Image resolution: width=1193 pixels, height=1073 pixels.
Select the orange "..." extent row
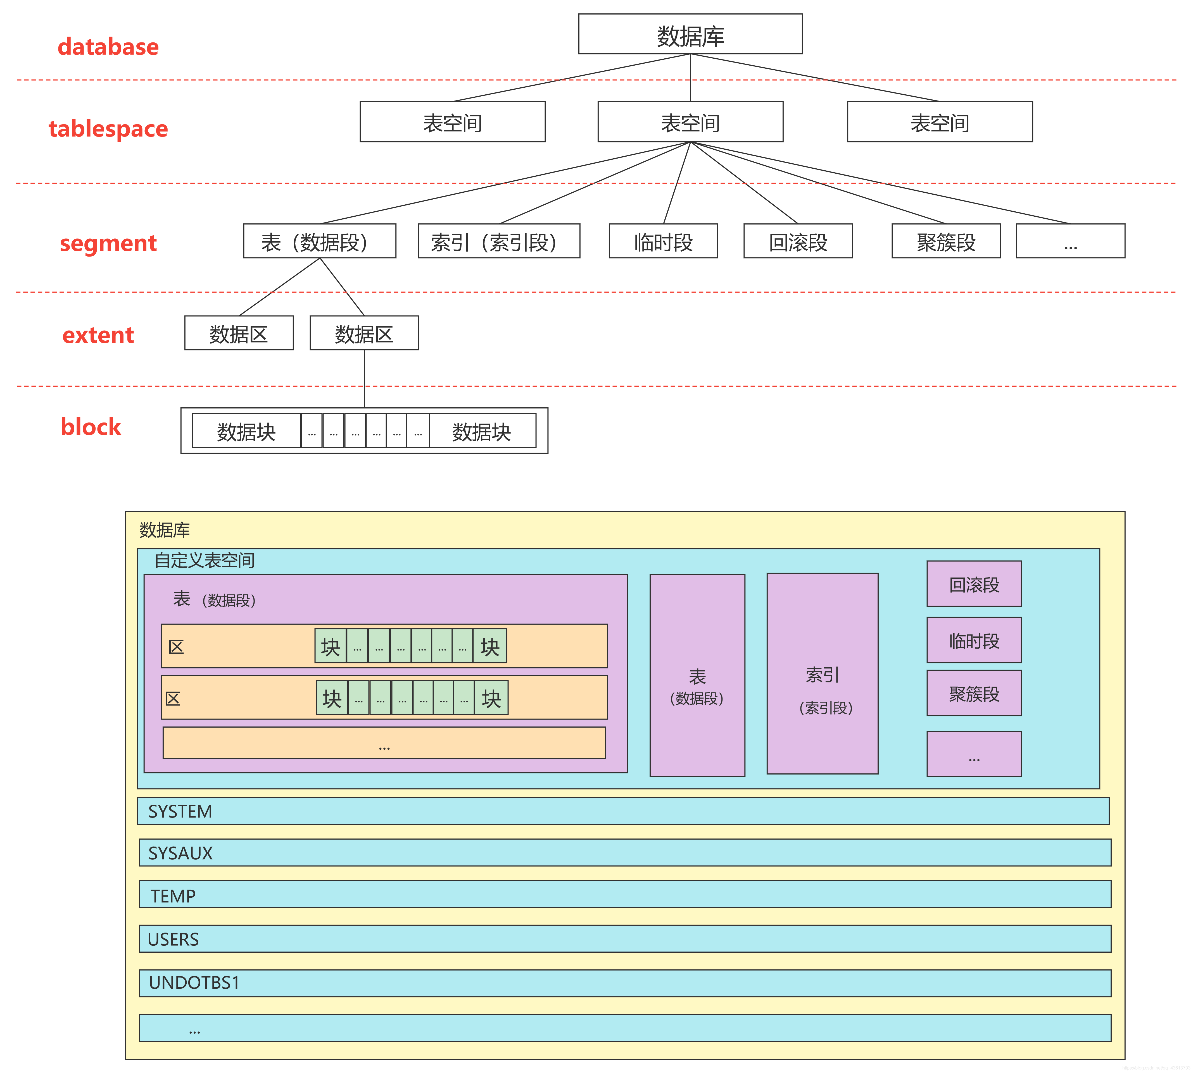(384, 743)
